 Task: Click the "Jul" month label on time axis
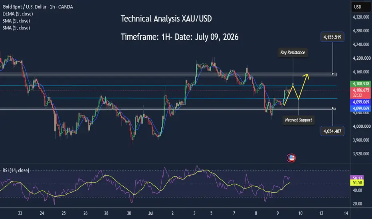[x=150, y=213]
